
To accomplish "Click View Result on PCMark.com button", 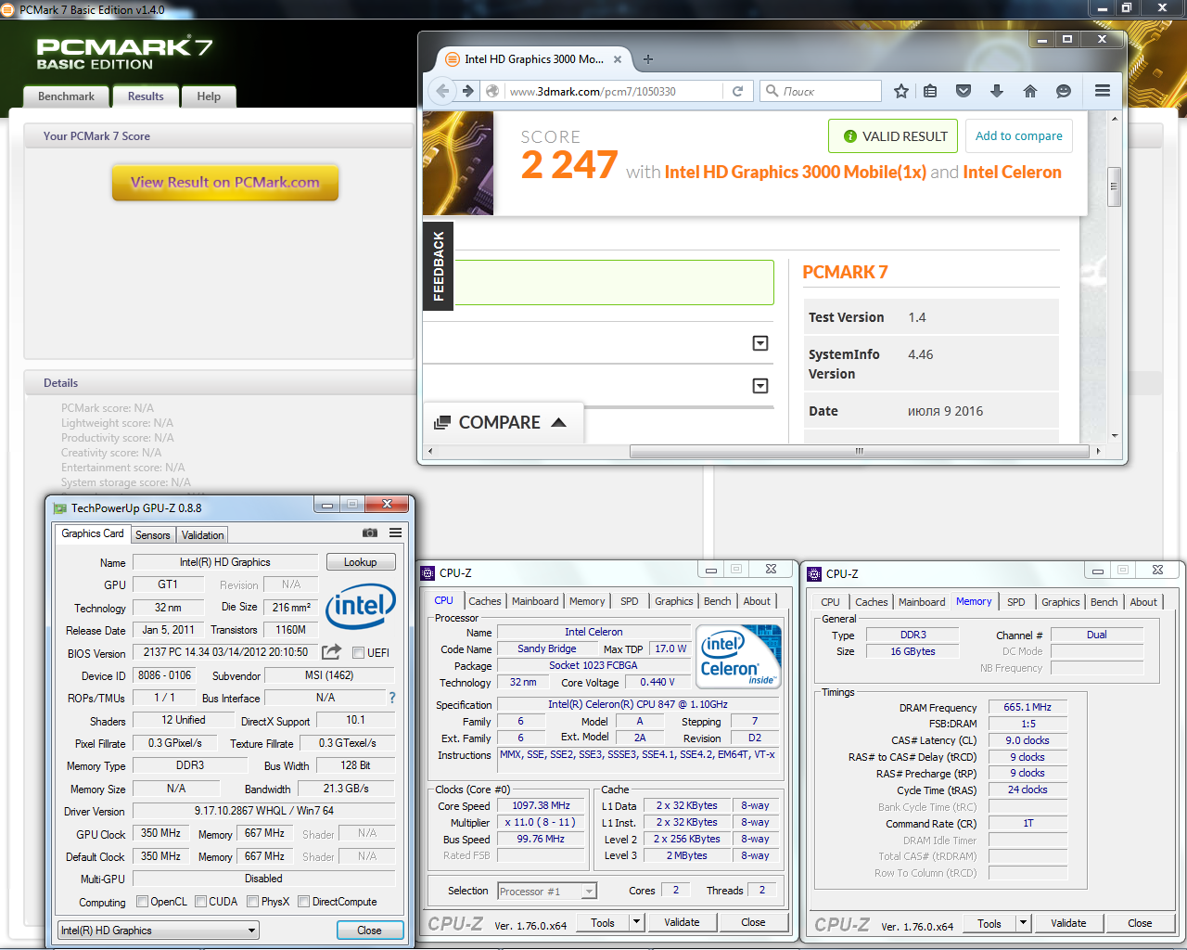I will pyautogui.click(x=225, y=183).
